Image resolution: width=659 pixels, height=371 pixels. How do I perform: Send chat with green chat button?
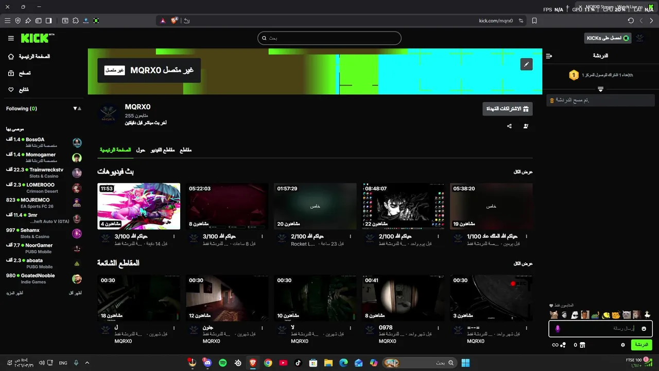(641, 345)
